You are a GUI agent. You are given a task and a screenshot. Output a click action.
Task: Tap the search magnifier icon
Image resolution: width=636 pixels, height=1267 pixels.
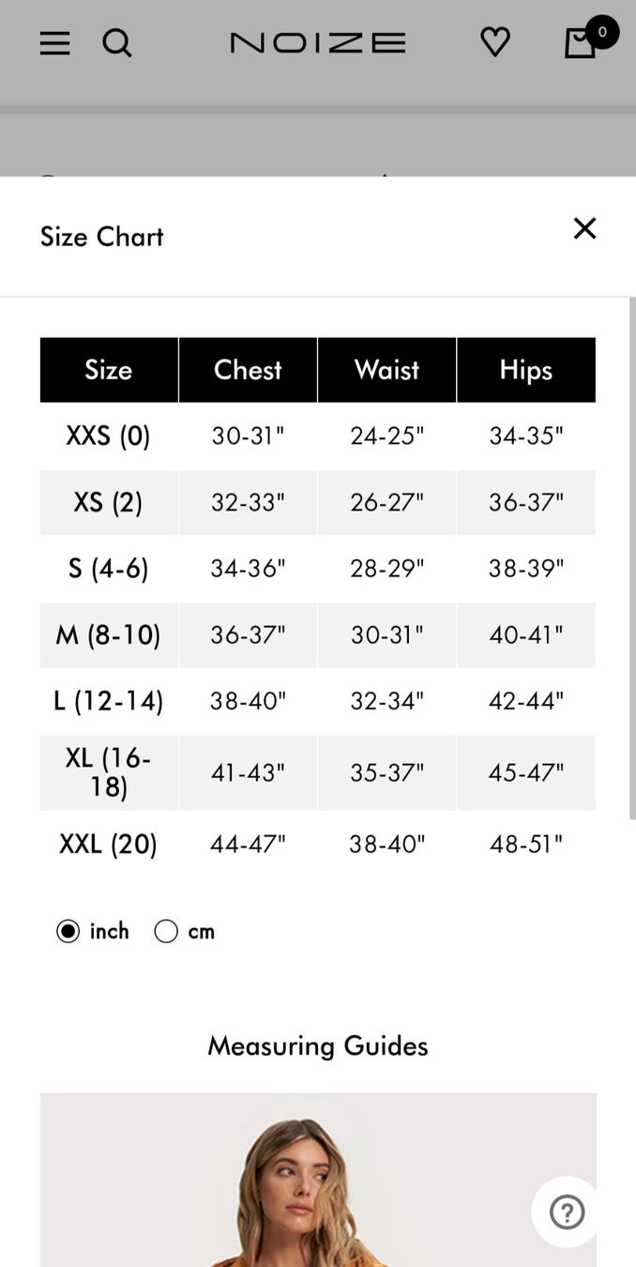pos(117,43)
